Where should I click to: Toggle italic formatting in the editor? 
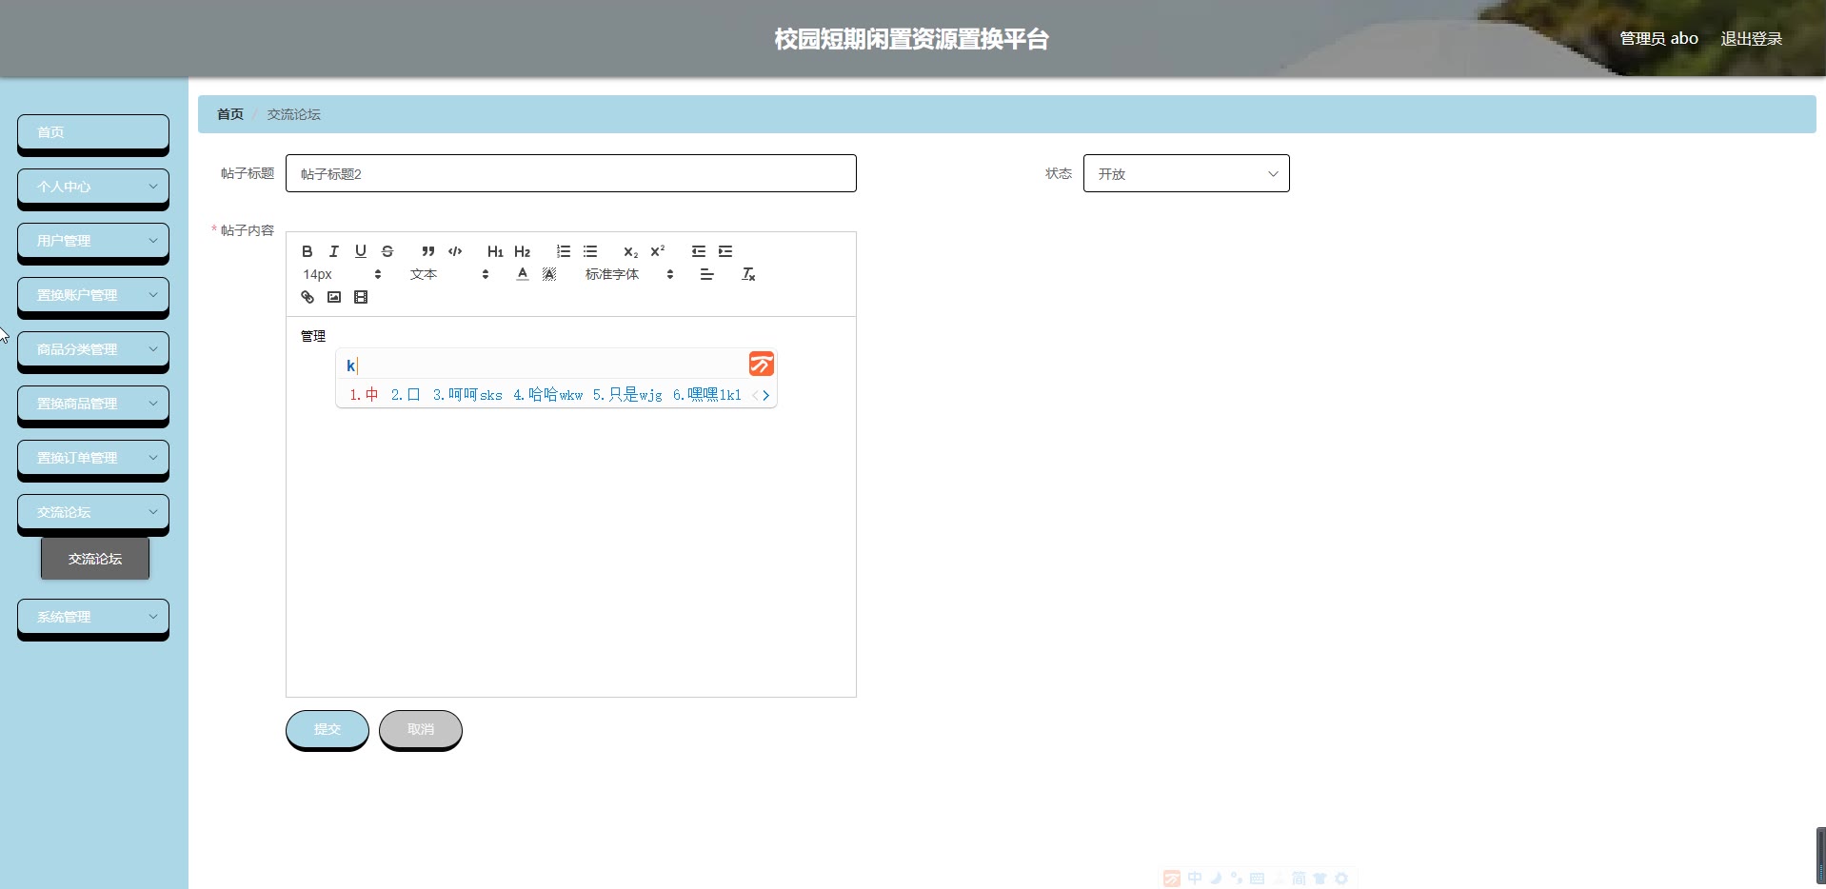(x=333, y=251)
